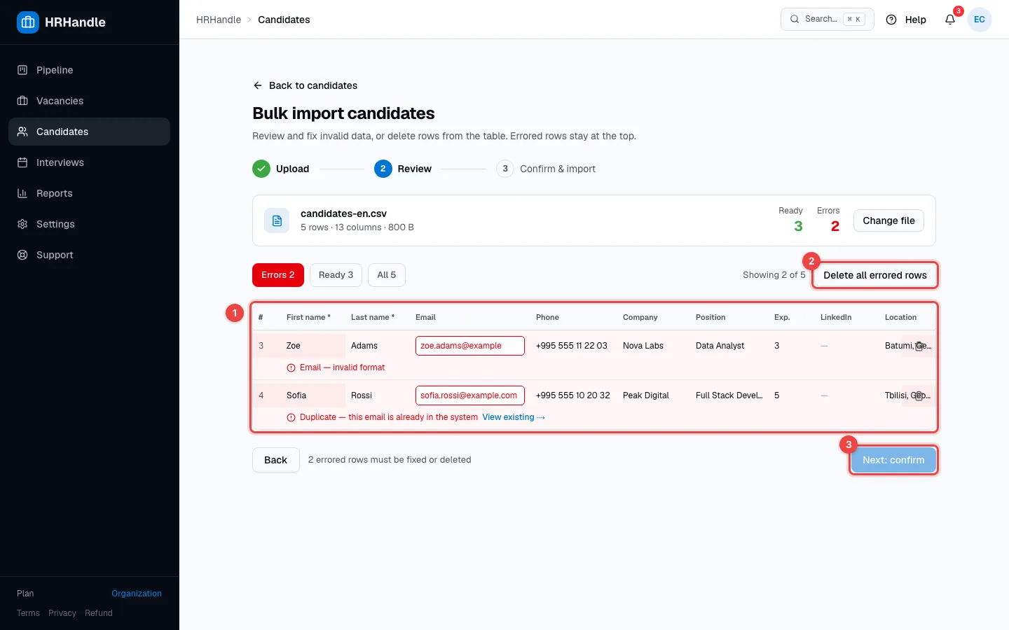Click the Phone column header

pos(547,317)
